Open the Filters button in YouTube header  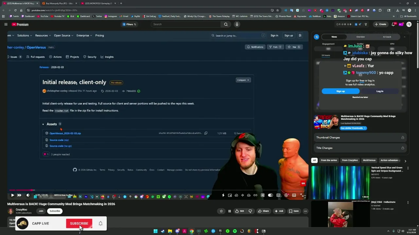click(x=129, y=24)
